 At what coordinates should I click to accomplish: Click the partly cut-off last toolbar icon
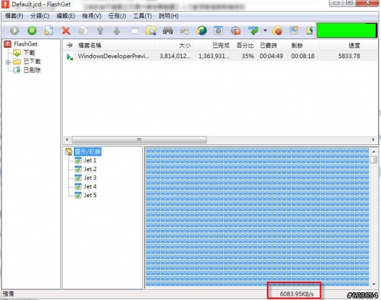310,30
